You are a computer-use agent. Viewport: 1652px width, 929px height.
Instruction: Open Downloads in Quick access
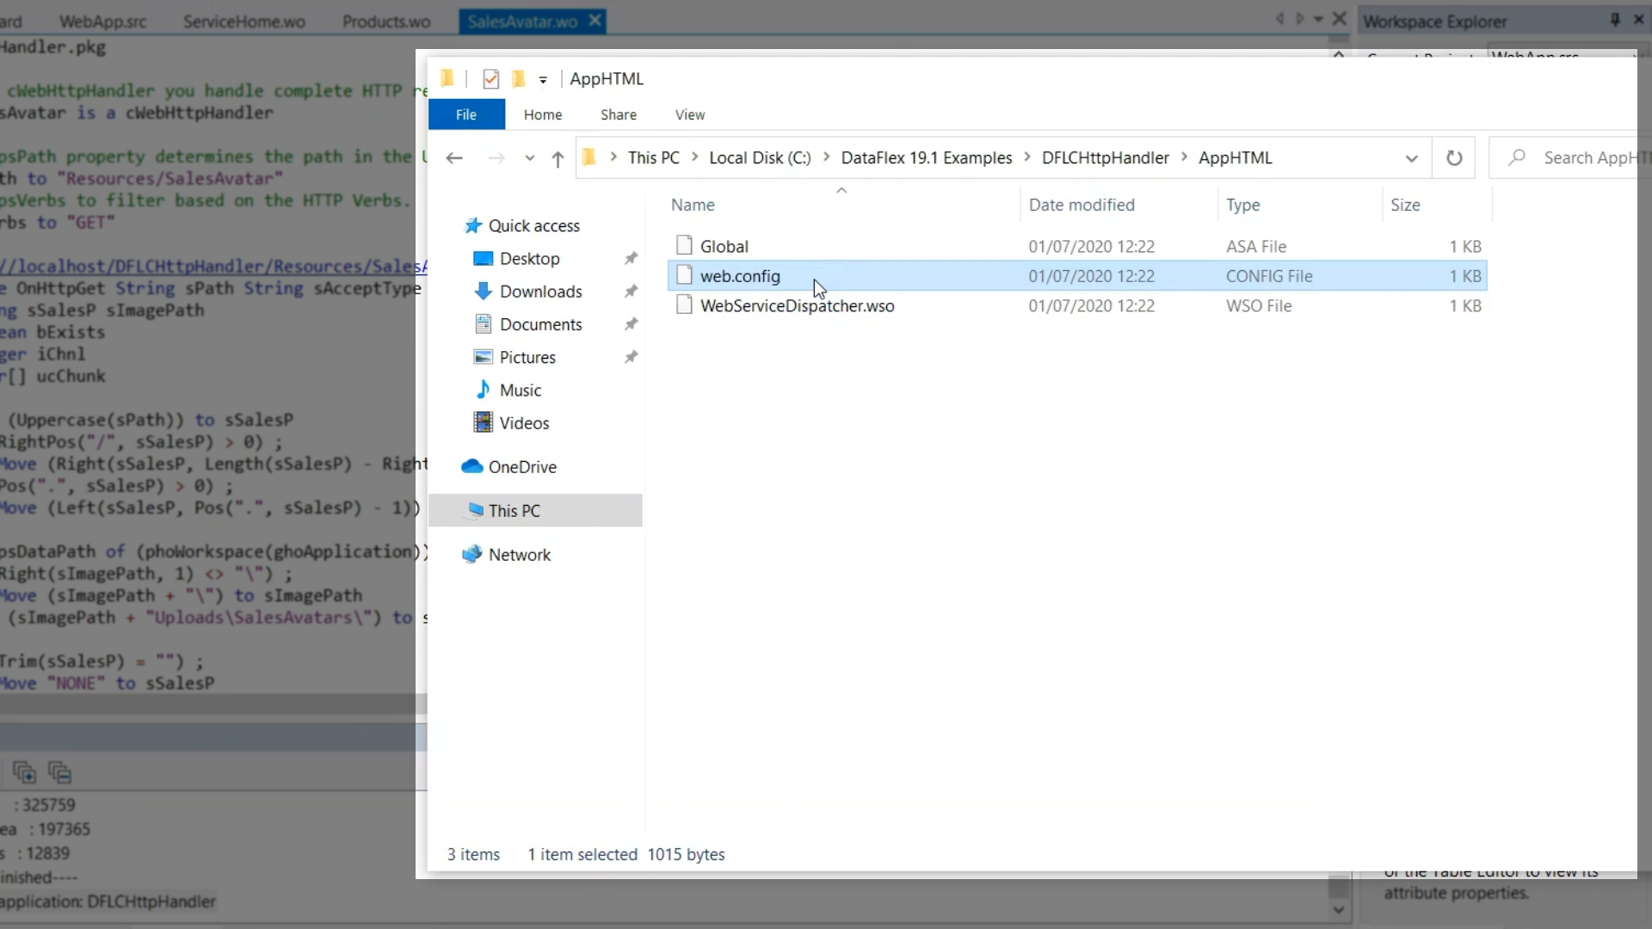tap(540, 292)
